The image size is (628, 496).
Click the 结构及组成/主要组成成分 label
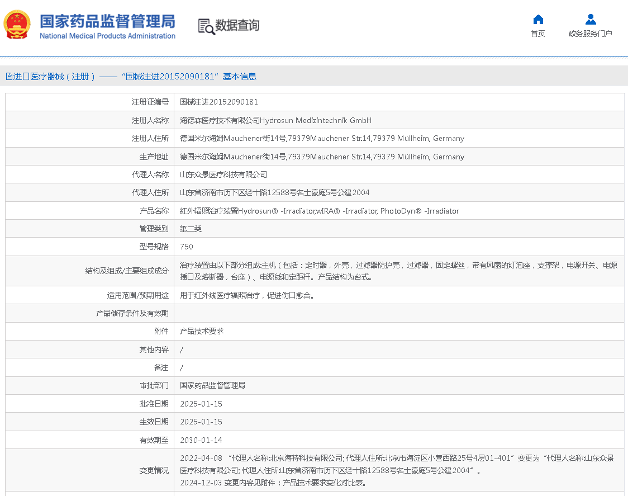(x=127, y=271)
